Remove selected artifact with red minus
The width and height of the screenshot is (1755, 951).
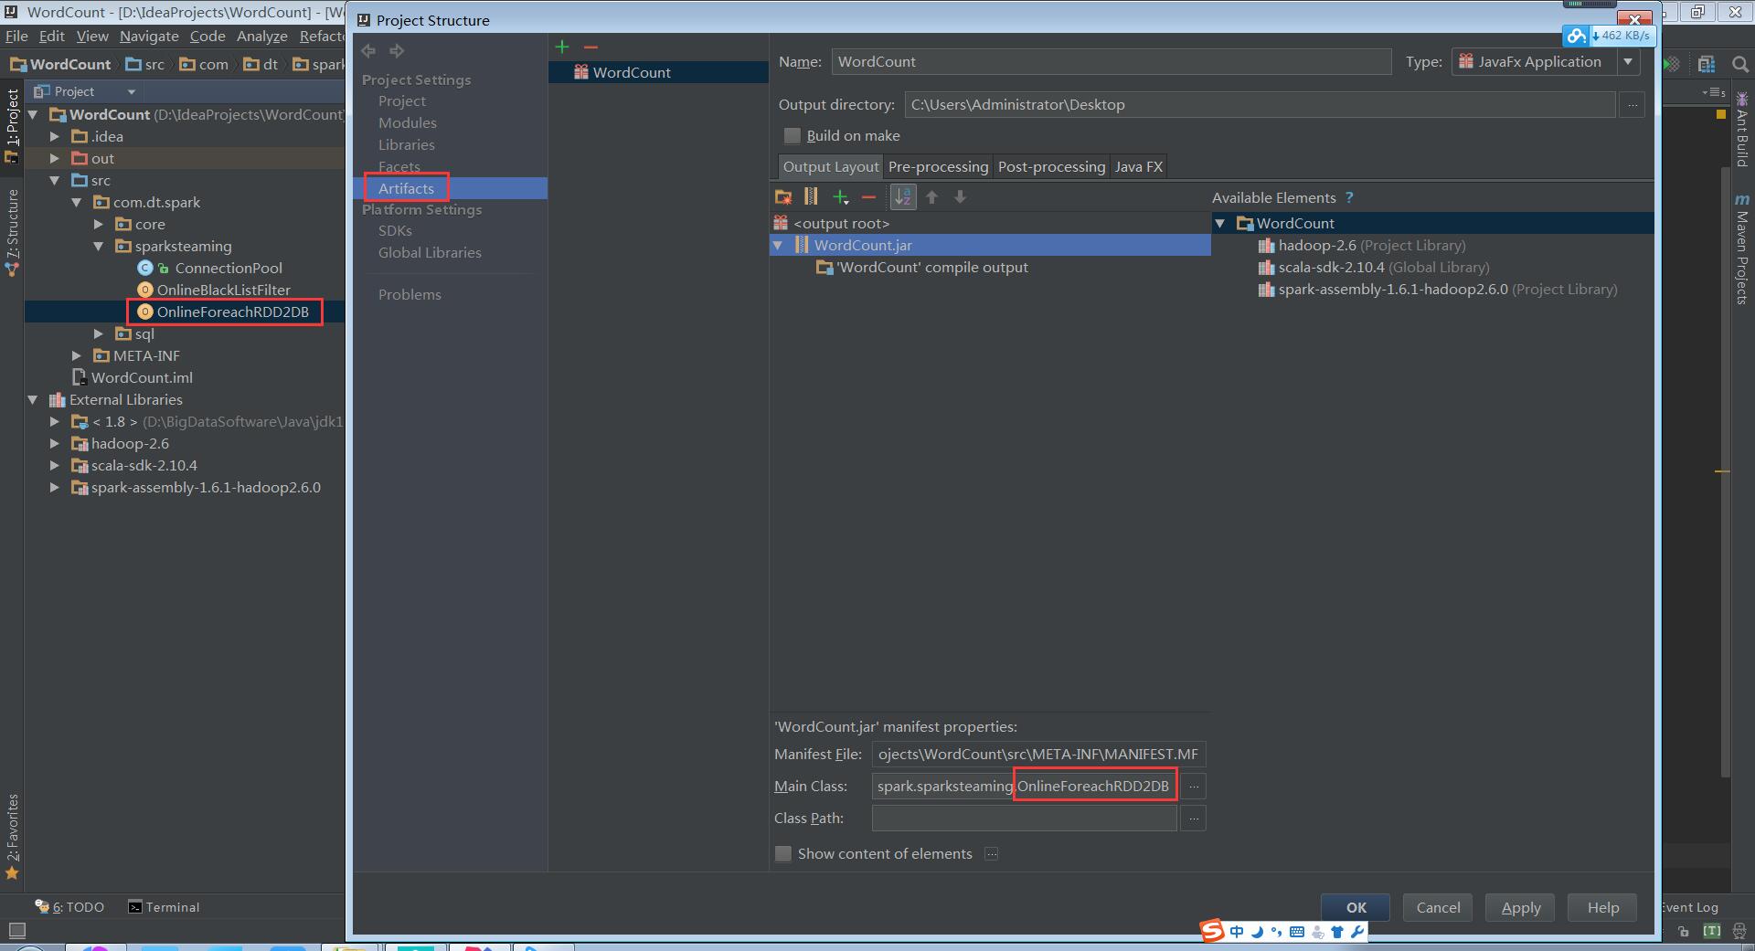[590, 47]
